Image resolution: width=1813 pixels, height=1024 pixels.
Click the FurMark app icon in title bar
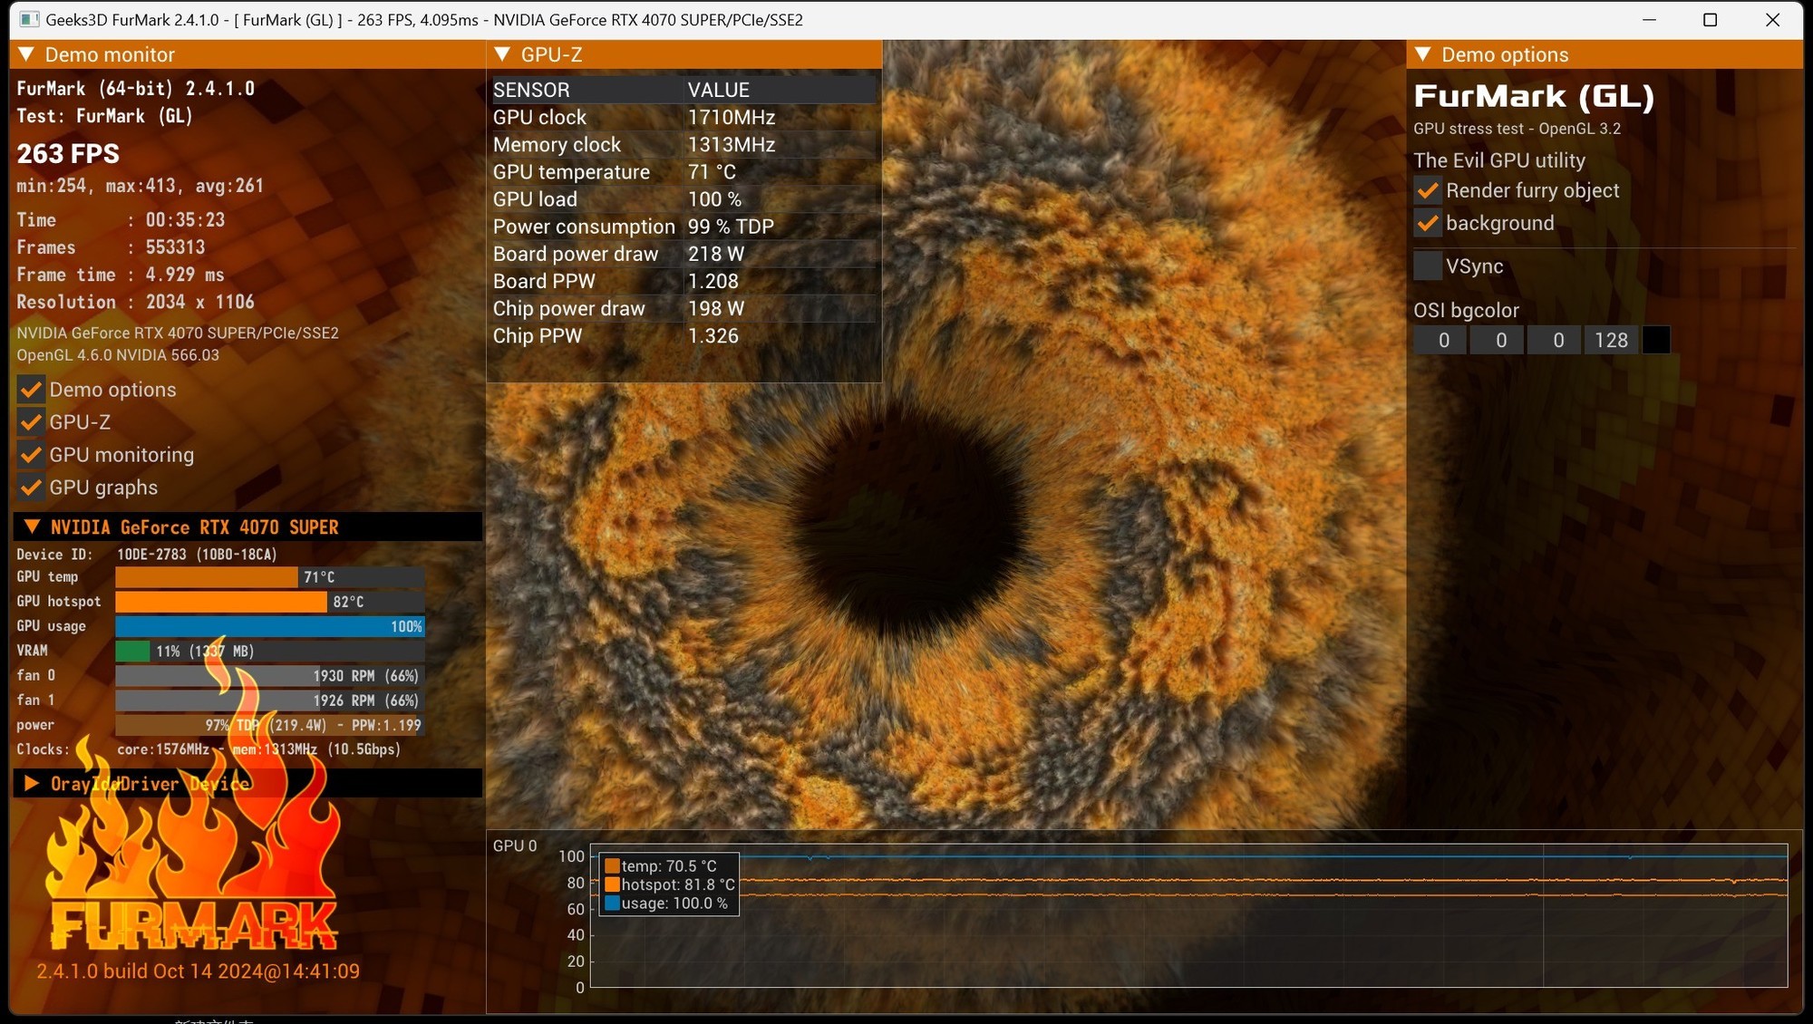[x=29, y=19]
